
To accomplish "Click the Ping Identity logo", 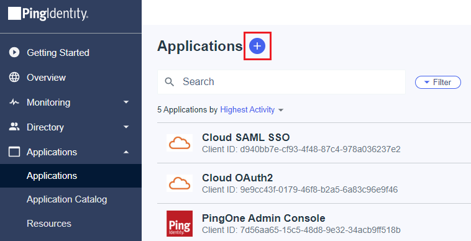I will click(x=48, y=14).
